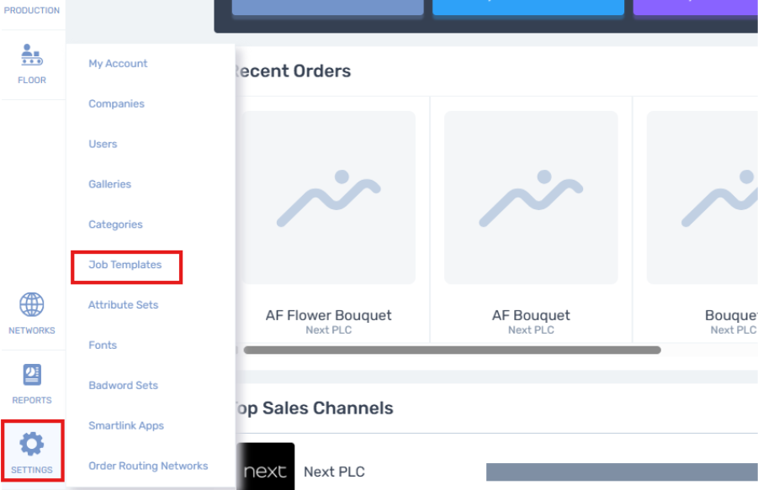
Task: Click the AF Flower Bouquet order thumbnail
Action: [328, 198]
